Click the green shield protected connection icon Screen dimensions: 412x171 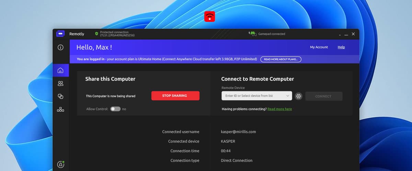click(96, 34)
